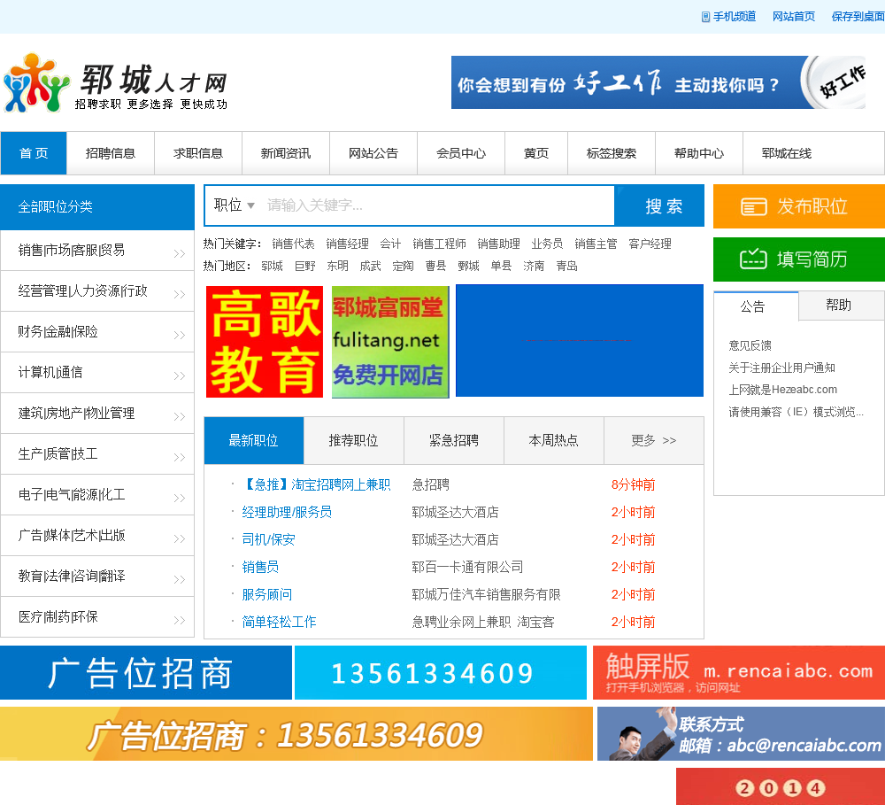Switch to the 公告 sidebar tab

756,306
